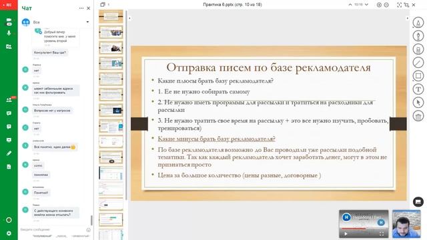Click fit-to-screen icon in presentation header

399,5
